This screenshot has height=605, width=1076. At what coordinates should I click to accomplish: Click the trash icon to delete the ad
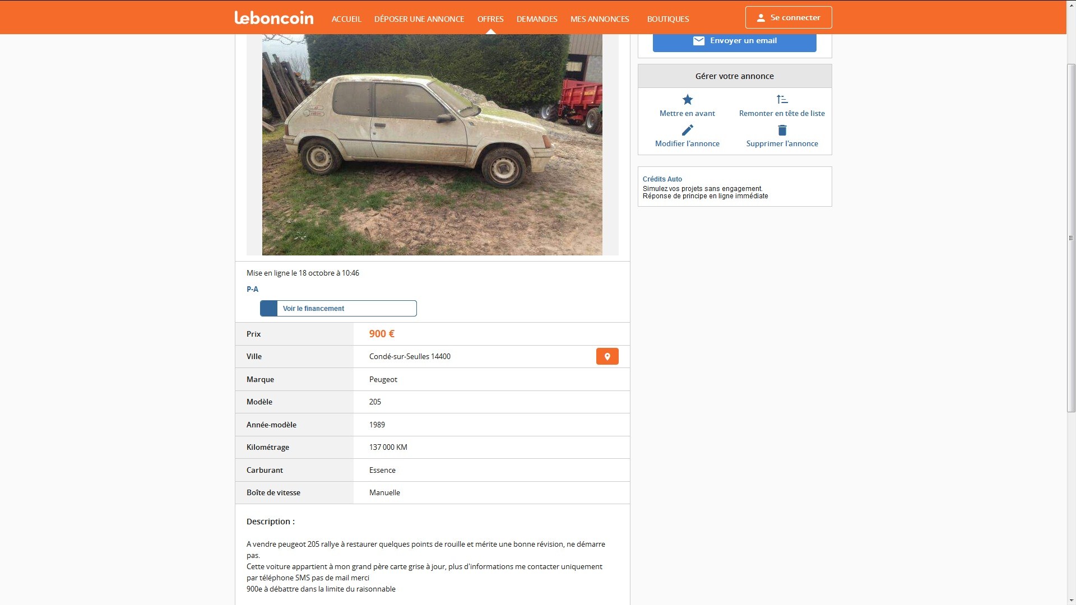point(782,130)
